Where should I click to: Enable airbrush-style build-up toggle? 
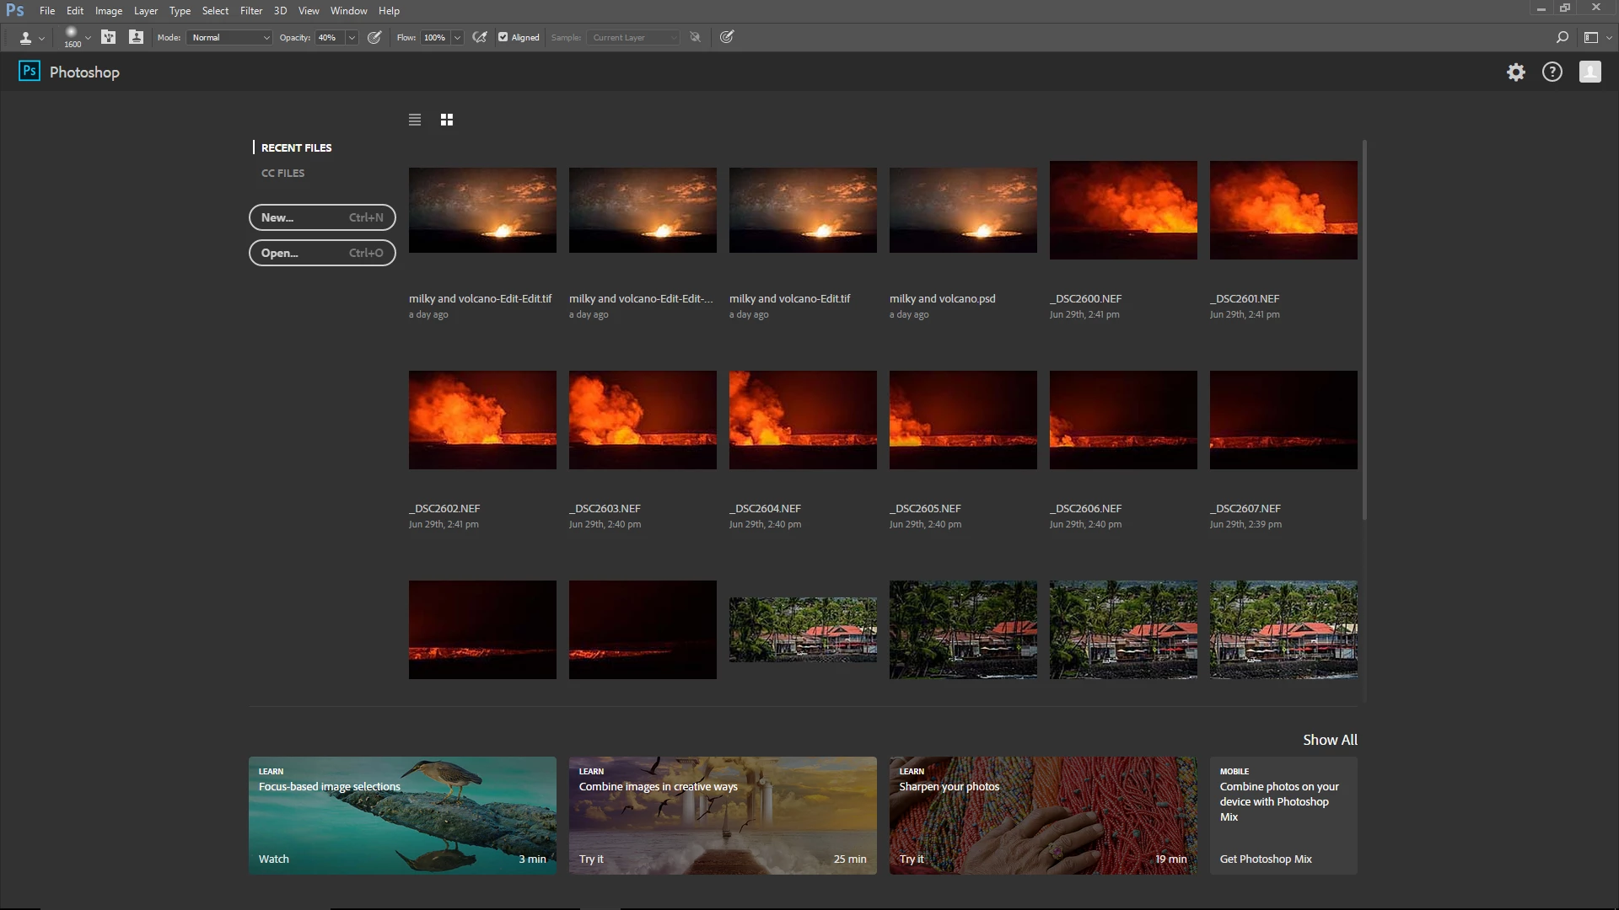coord(480,37)
